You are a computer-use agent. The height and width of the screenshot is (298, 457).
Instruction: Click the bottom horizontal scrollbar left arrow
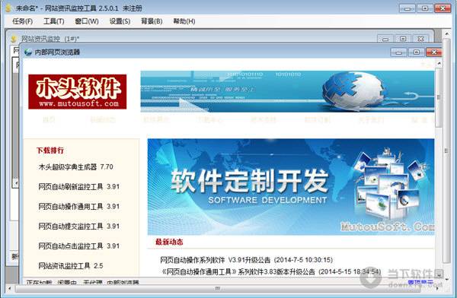10,288
